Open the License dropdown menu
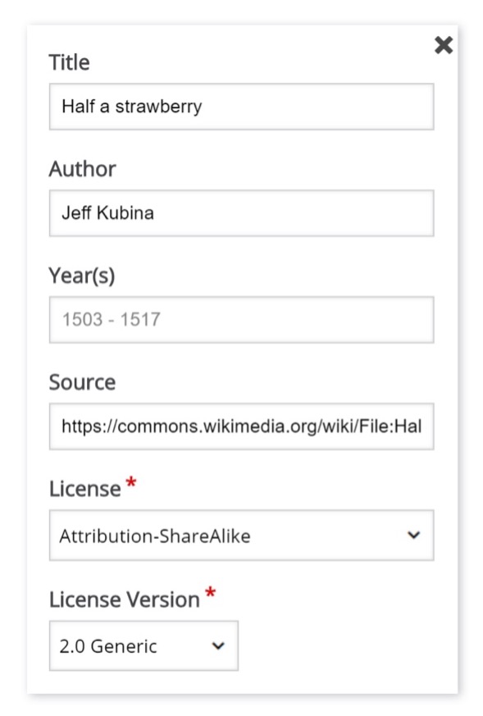 [x=241, y=536]
